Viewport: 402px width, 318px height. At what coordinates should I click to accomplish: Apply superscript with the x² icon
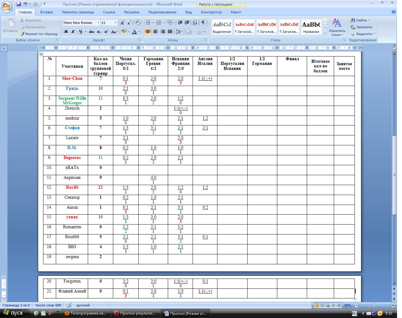[x=106, y=32]
